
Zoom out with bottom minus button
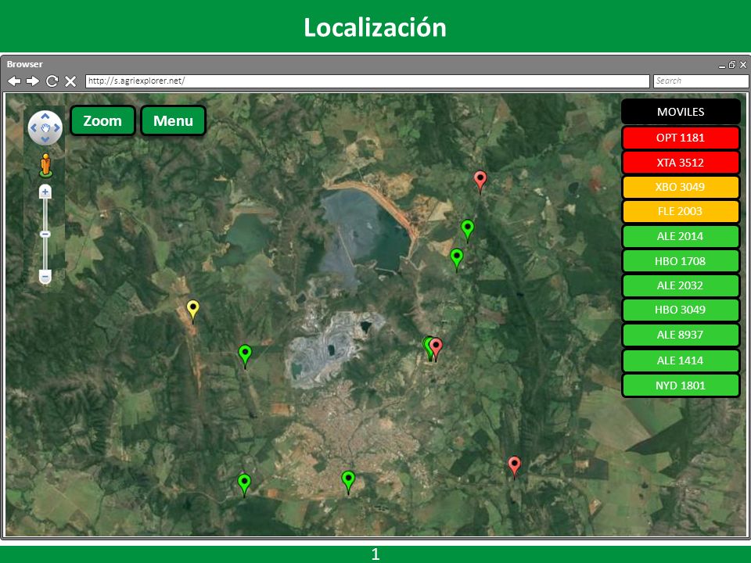pyautogui.click(x=45, y=276)
